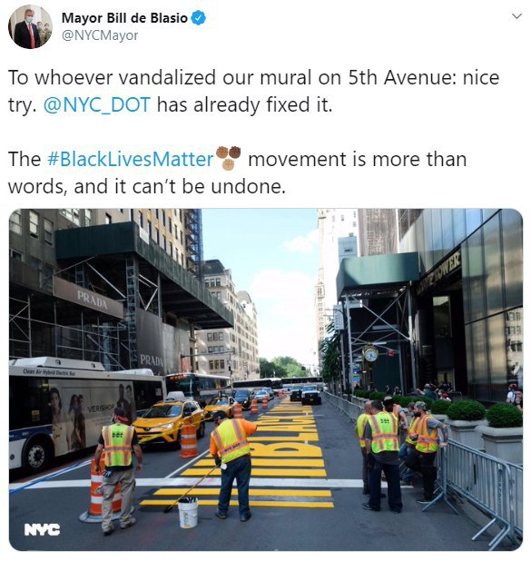Open the #BlackLivesMatter hashtag
This screenshot has height=561, width=531.
[130, 159]
